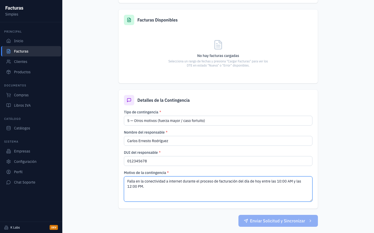The width and height of the screenshot is (374, 233).
Task: Click the Nombre del responsable field
Action: pyautogui.click(x=218, y=141)
